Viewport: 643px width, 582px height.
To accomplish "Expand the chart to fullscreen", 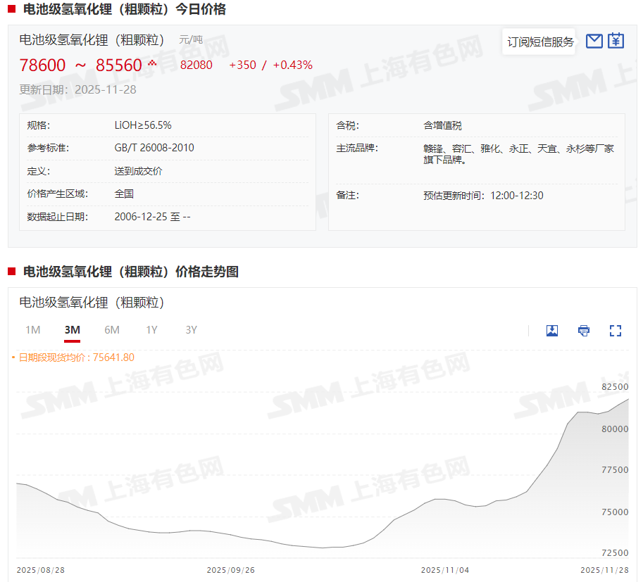I will pyautogui.click(x=616, y=331).
